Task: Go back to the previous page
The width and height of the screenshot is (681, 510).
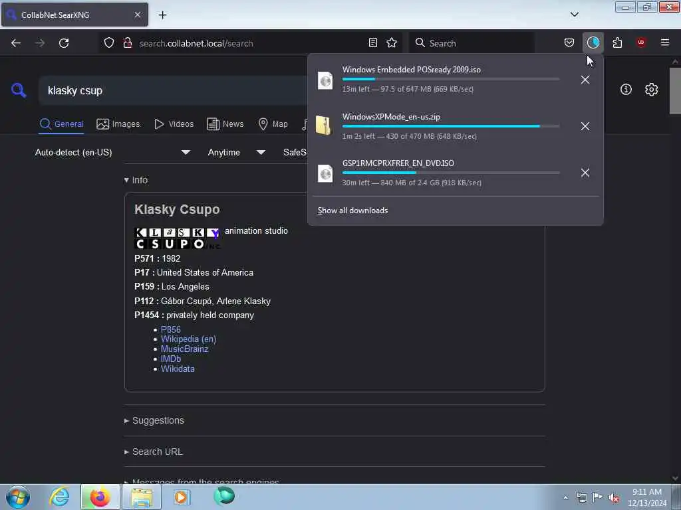Action: point(16,43)
